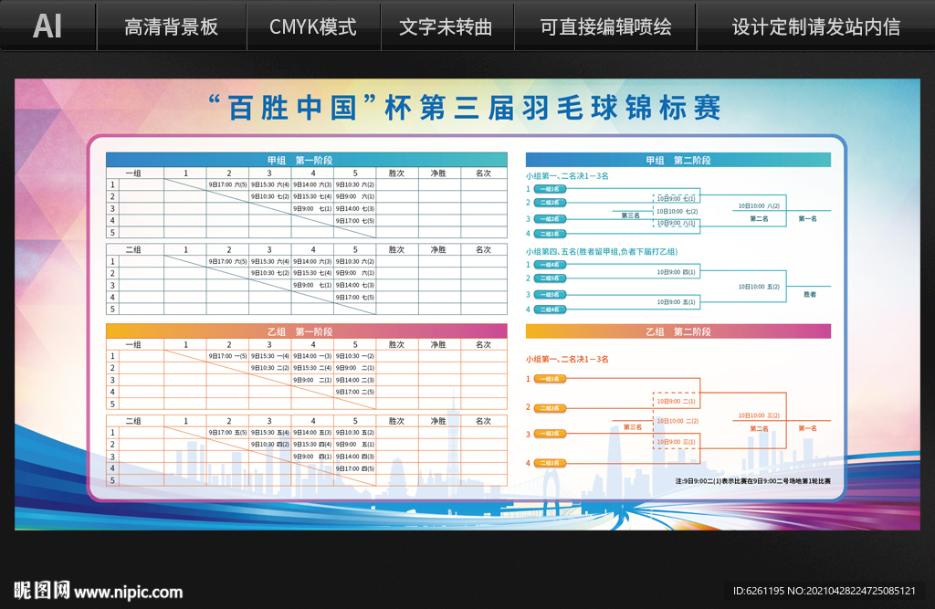Select the orange 一组2名 bracket pill
Screen dimensions: 935x609
pyautogui.click(x=549, y=434)
